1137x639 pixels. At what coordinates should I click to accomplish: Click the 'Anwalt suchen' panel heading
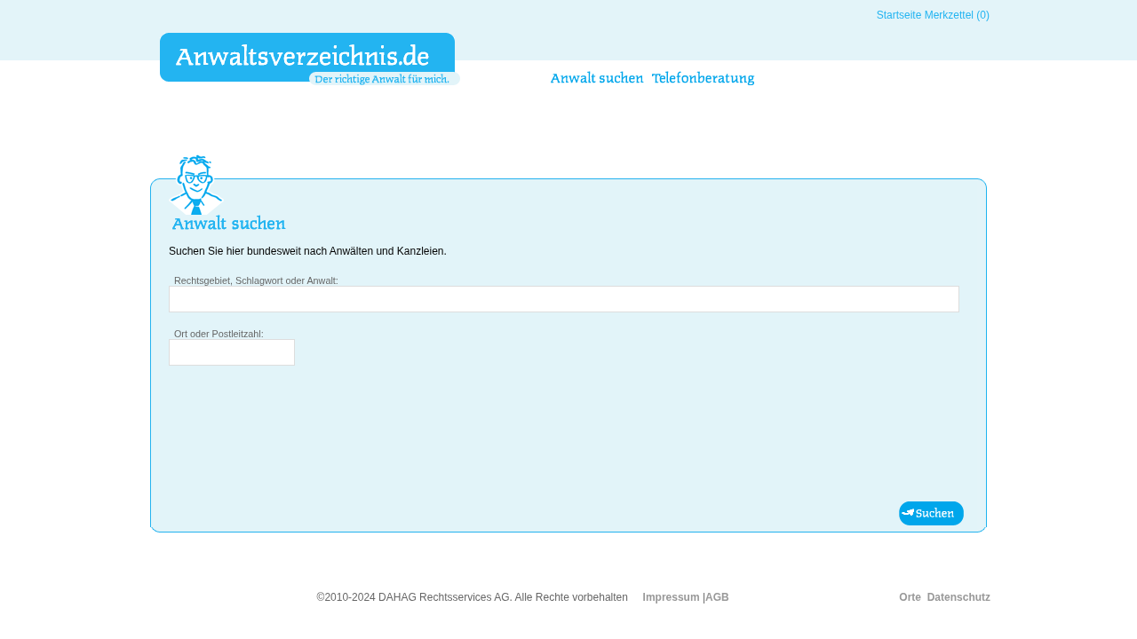tap(228, 224)
